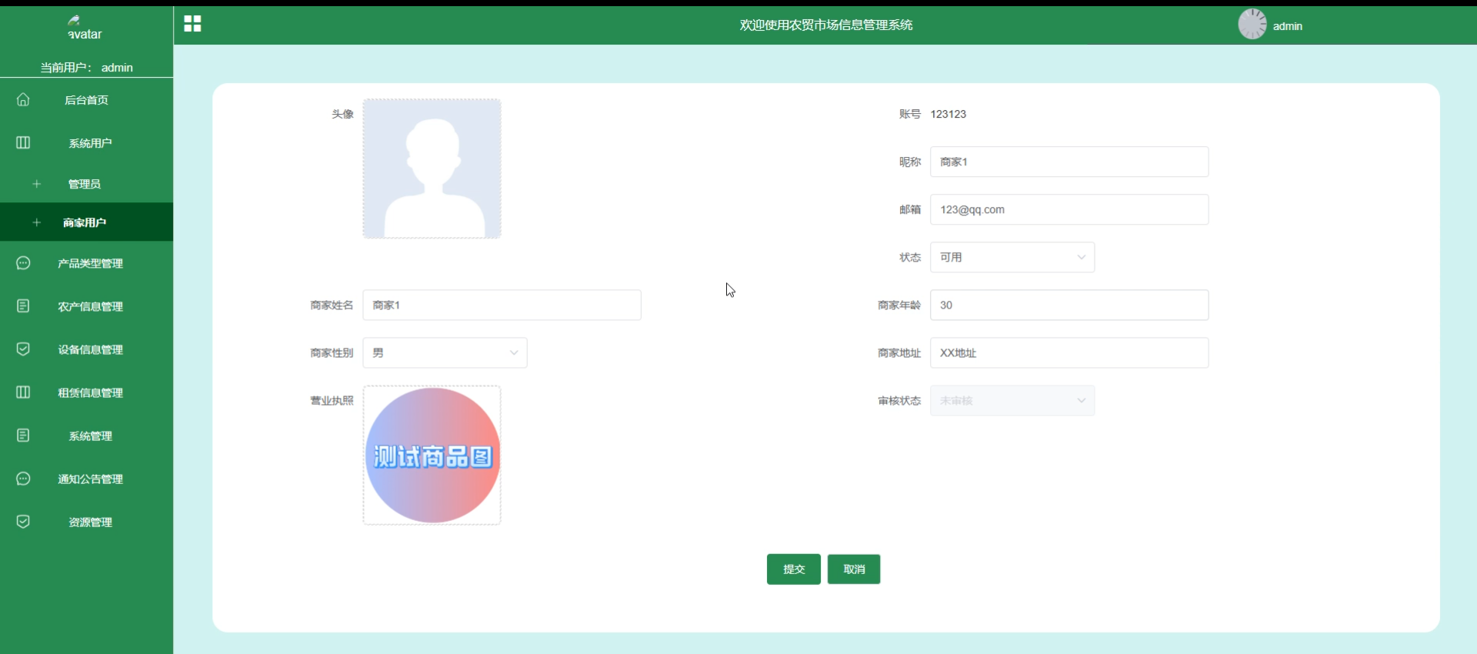This screenshot has width=1477, height=654.
Task: Click the header title 欢迎使用农贸市场信息管理系统
Action: pos(826,25)
